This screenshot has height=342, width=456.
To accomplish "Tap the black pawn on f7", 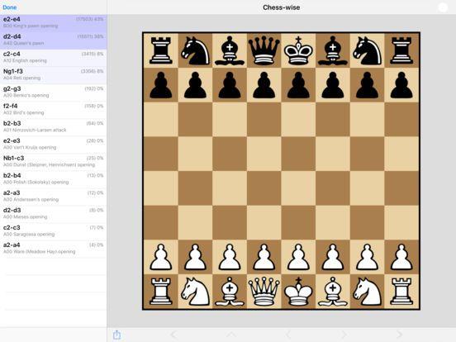I will tap(333, 85).
